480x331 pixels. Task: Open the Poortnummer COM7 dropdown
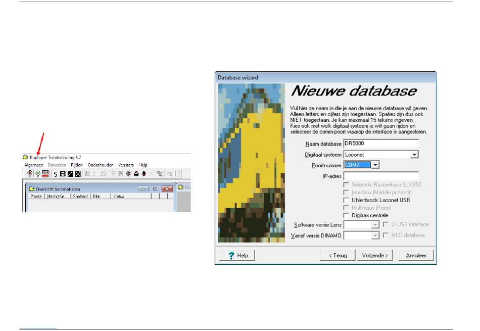tap(375, 165)
